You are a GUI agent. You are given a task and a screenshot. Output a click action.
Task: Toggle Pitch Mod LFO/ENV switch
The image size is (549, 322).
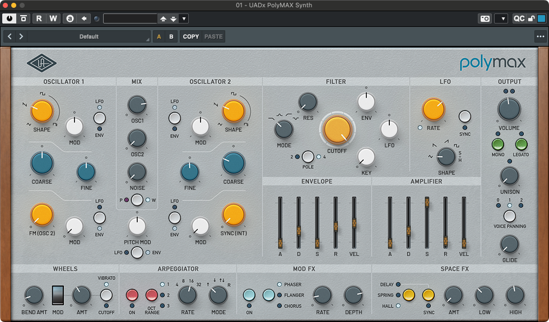(137, 253)
